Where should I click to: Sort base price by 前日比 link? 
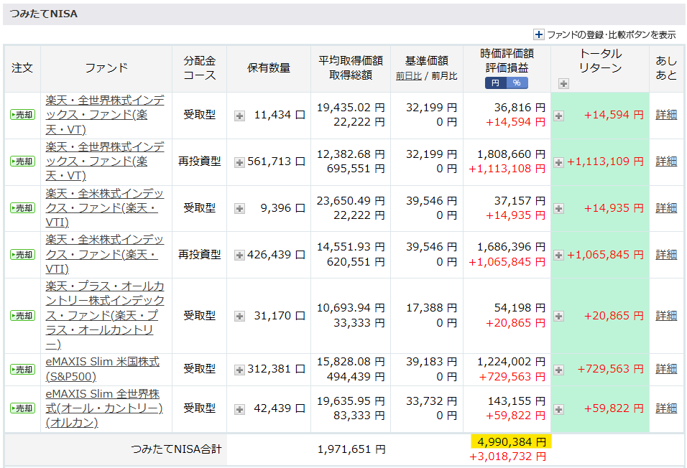point(408,75)
